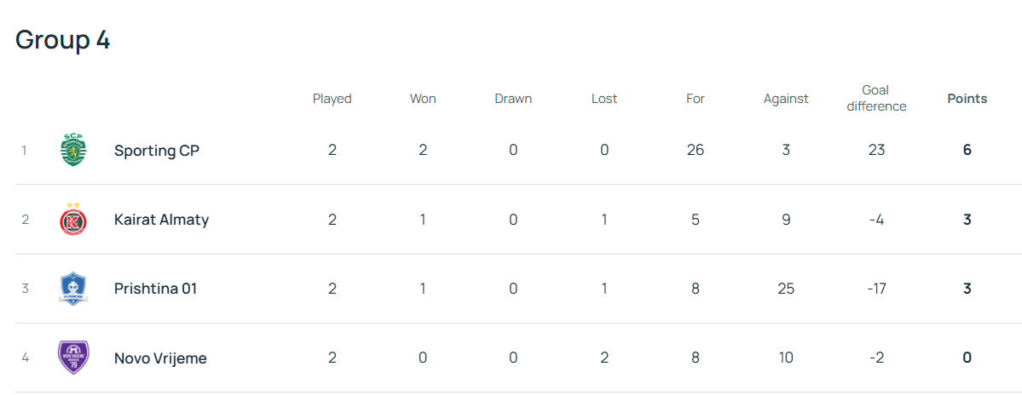1022x395 pixels.
Task: Click the Goal difference column header
Action: tap(876, 99)
